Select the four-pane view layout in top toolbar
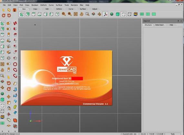Screen dimensions: 184x135 click(x=142, y=14)
